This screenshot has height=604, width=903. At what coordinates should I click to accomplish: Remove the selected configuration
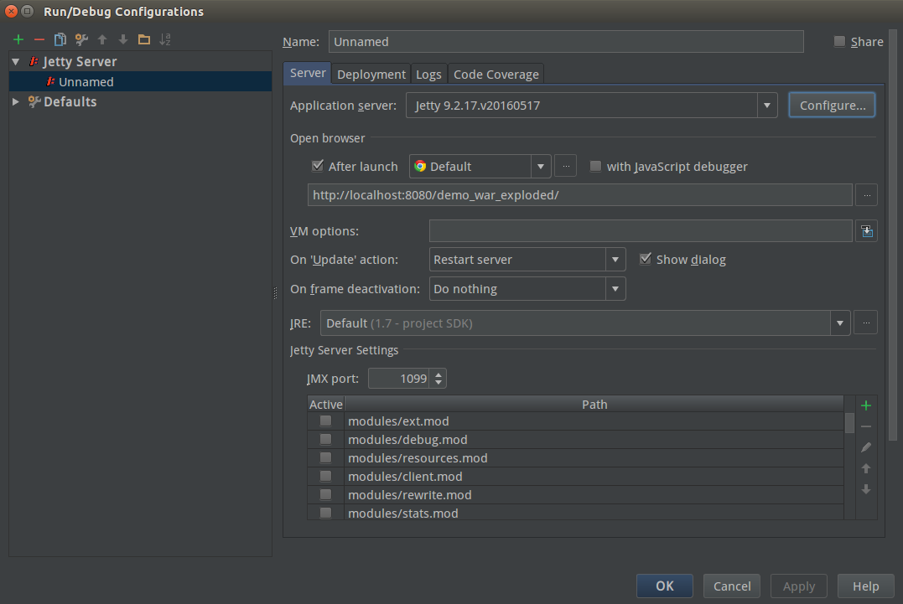[39, 39]
